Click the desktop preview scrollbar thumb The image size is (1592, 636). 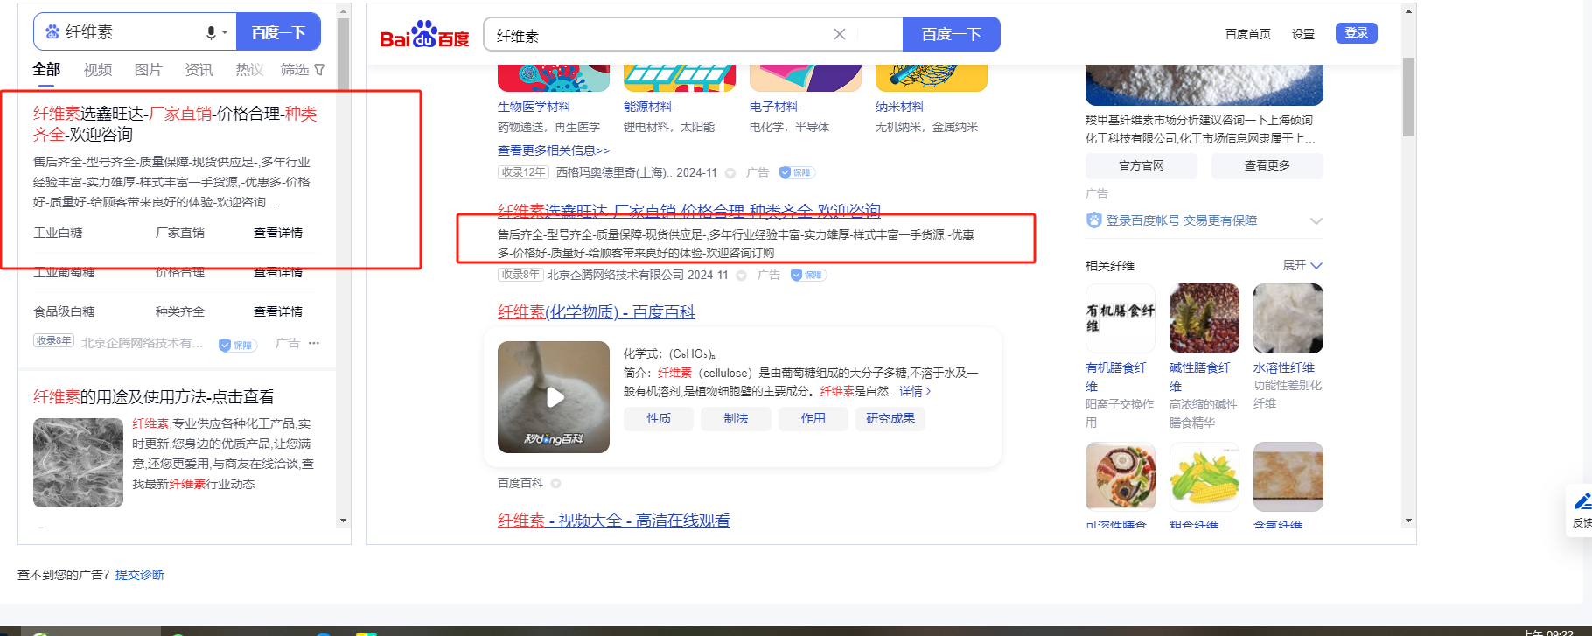click(x=1408, y=97)
